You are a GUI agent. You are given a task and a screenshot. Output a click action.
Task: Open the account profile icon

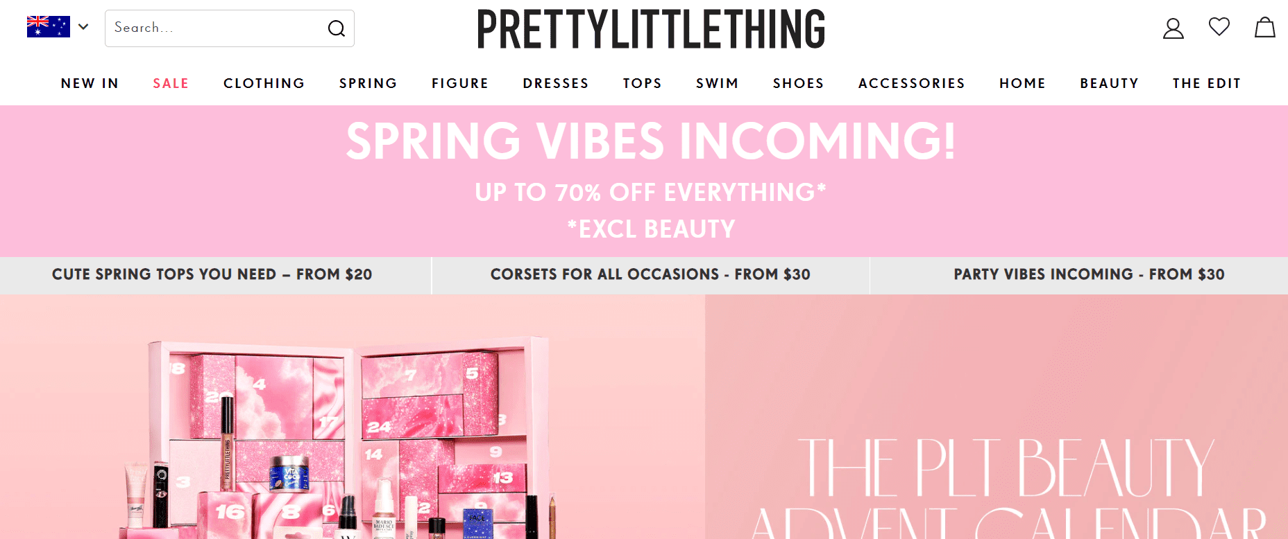(1173, 28)
